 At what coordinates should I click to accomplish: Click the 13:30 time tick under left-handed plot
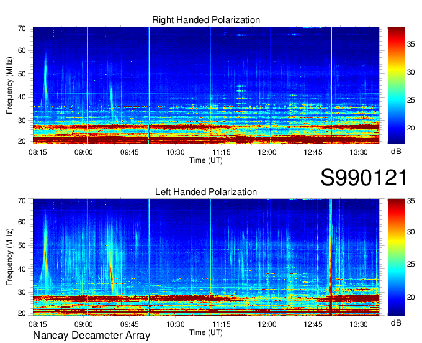tap(359, 324)
